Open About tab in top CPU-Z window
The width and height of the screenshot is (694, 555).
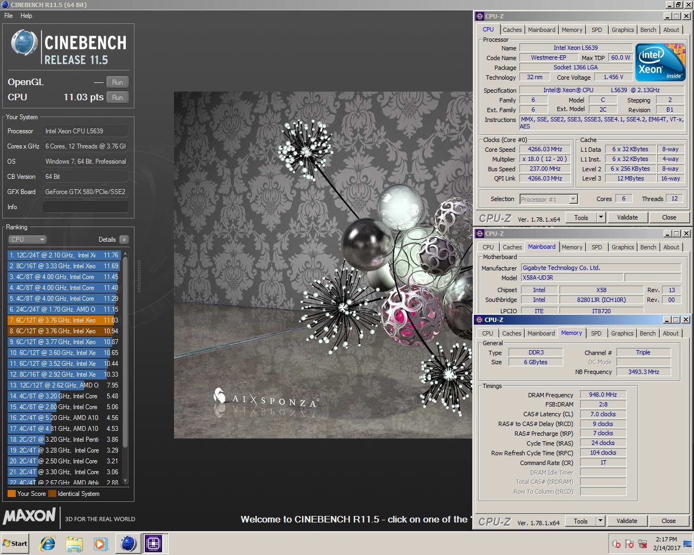(x=671, y=30)
